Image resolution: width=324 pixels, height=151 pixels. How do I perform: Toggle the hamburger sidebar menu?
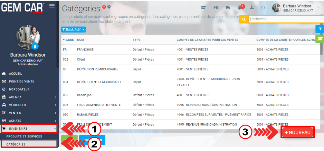click(x=52, y=6)
